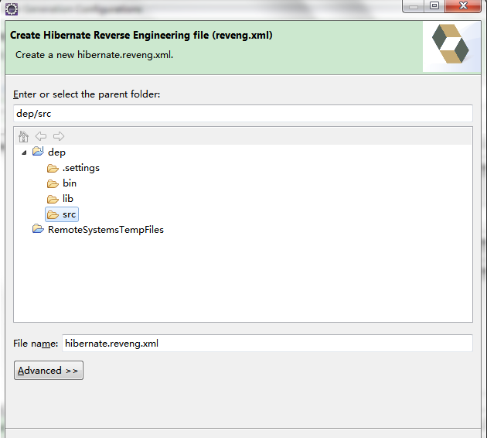Click the back arrow navigation icon
Viewport: 487px width, 438px height.
pos(41,136)
